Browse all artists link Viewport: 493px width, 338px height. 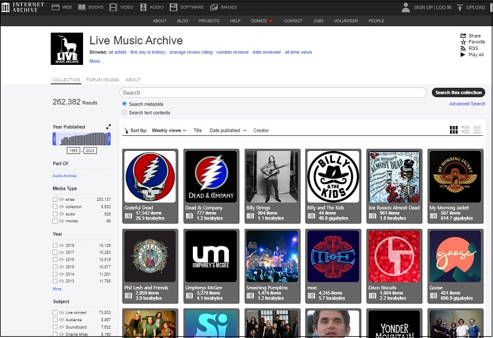pyautogui.click(x=117, y=52)
